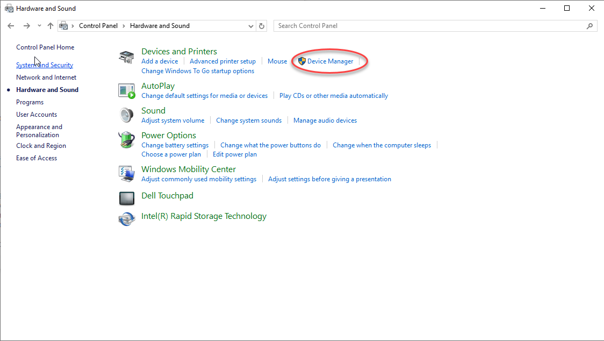604x341 pixels.
Task: Open System and Security category
Action: 45,65
